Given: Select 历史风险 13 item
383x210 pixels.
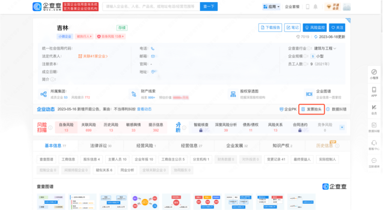Looking at the screenshot, I should 111,127.
